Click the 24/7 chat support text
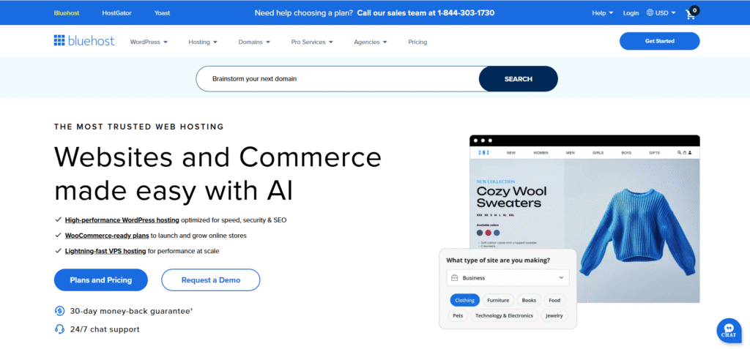The height and width of the screenshot is (349, 750). [x=105, y=329]
